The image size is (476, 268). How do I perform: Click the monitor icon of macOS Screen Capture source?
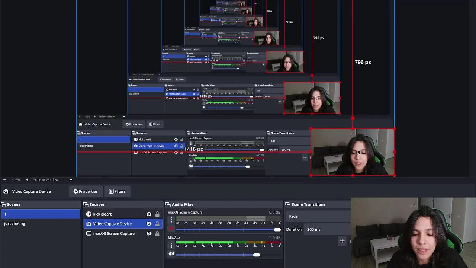coord(89,233)
